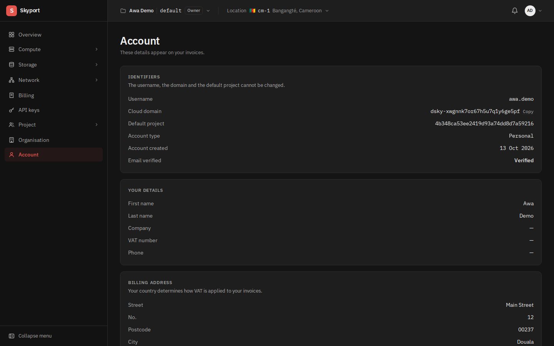The image size is (554, 346).
Task: Click the Postcode value 00237
Action: click(x=526, y=330)
